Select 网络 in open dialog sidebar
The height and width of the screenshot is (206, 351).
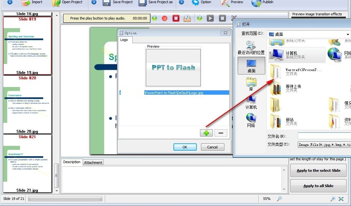point(251,120)
